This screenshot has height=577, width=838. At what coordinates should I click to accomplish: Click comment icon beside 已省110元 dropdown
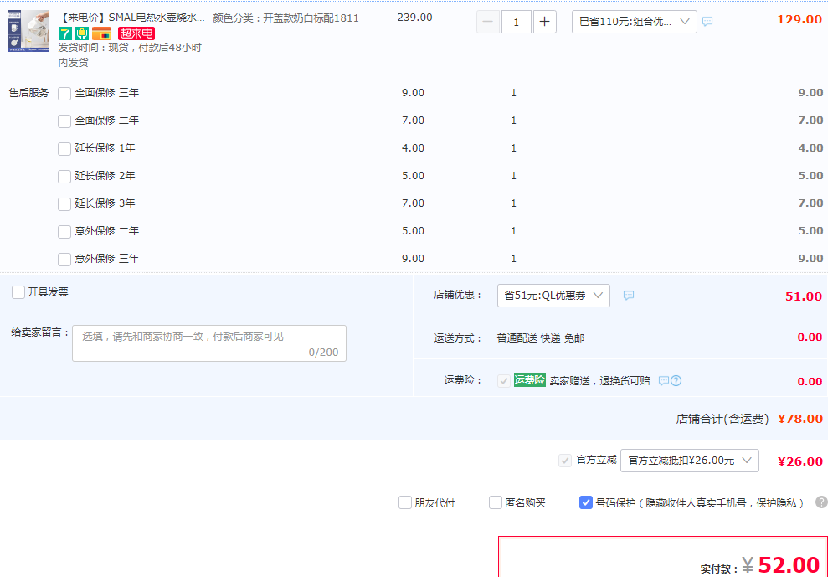click(707, 22)
